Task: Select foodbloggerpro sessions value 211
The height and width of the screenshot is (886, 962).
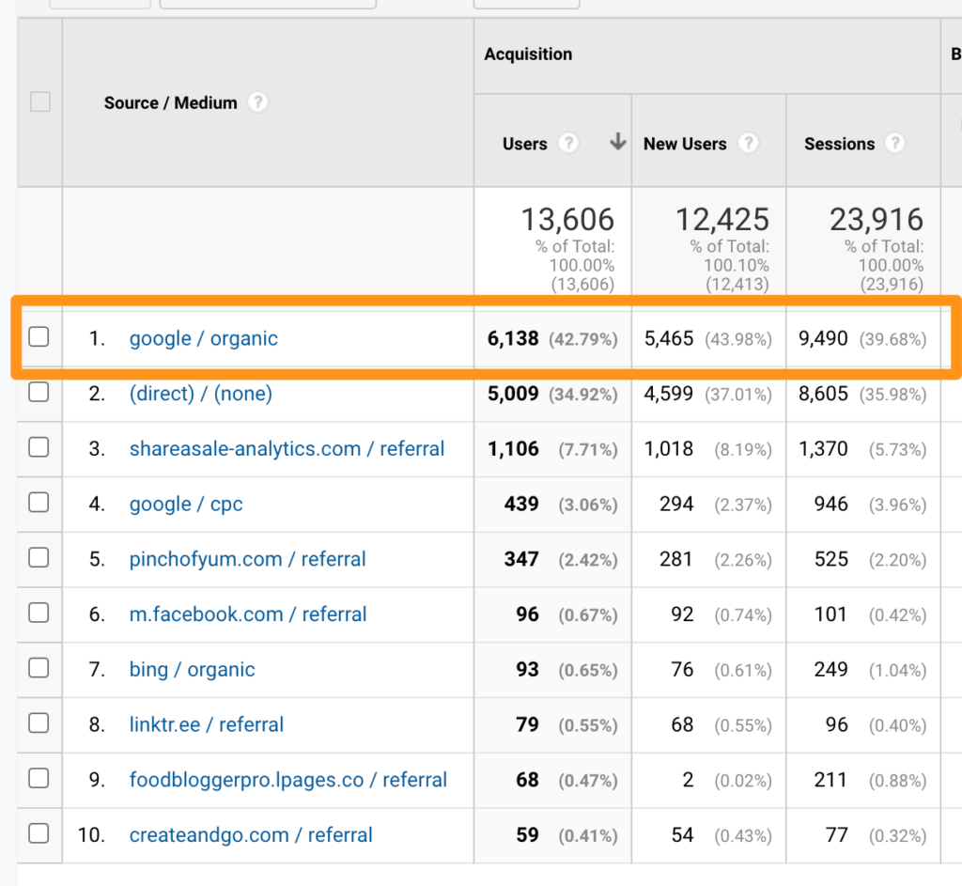Action: tap(830, 781)
